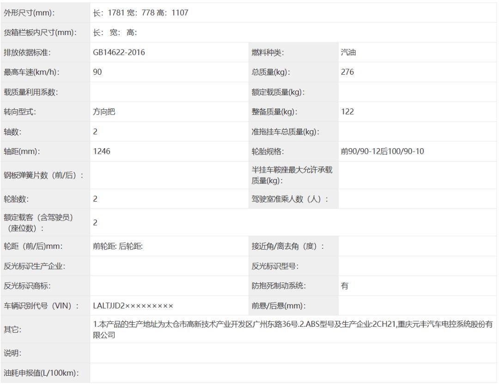
Task: Select the 额定载客（含驾驶员）label cell
Action: [39, 222]
